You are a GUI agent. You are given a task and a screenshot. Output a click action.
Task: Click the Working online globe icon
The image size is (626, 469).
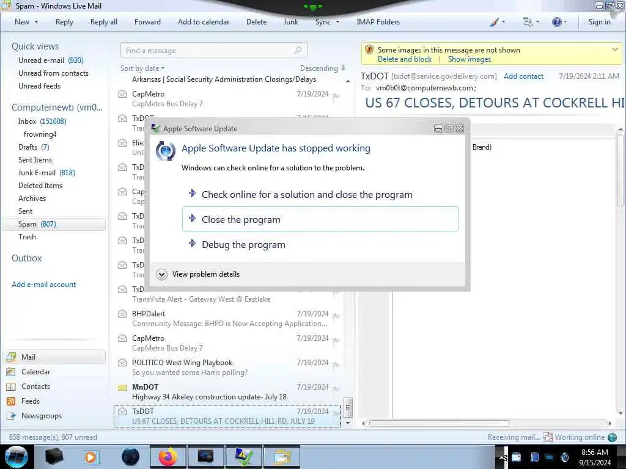613,437
